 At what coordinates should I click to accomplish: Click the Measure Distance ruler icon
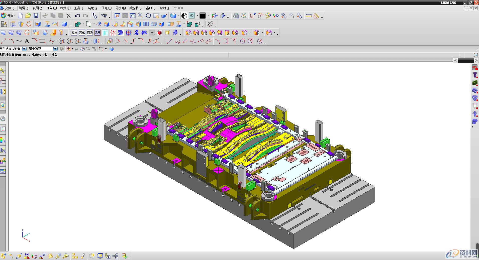(x=309, y=16)
